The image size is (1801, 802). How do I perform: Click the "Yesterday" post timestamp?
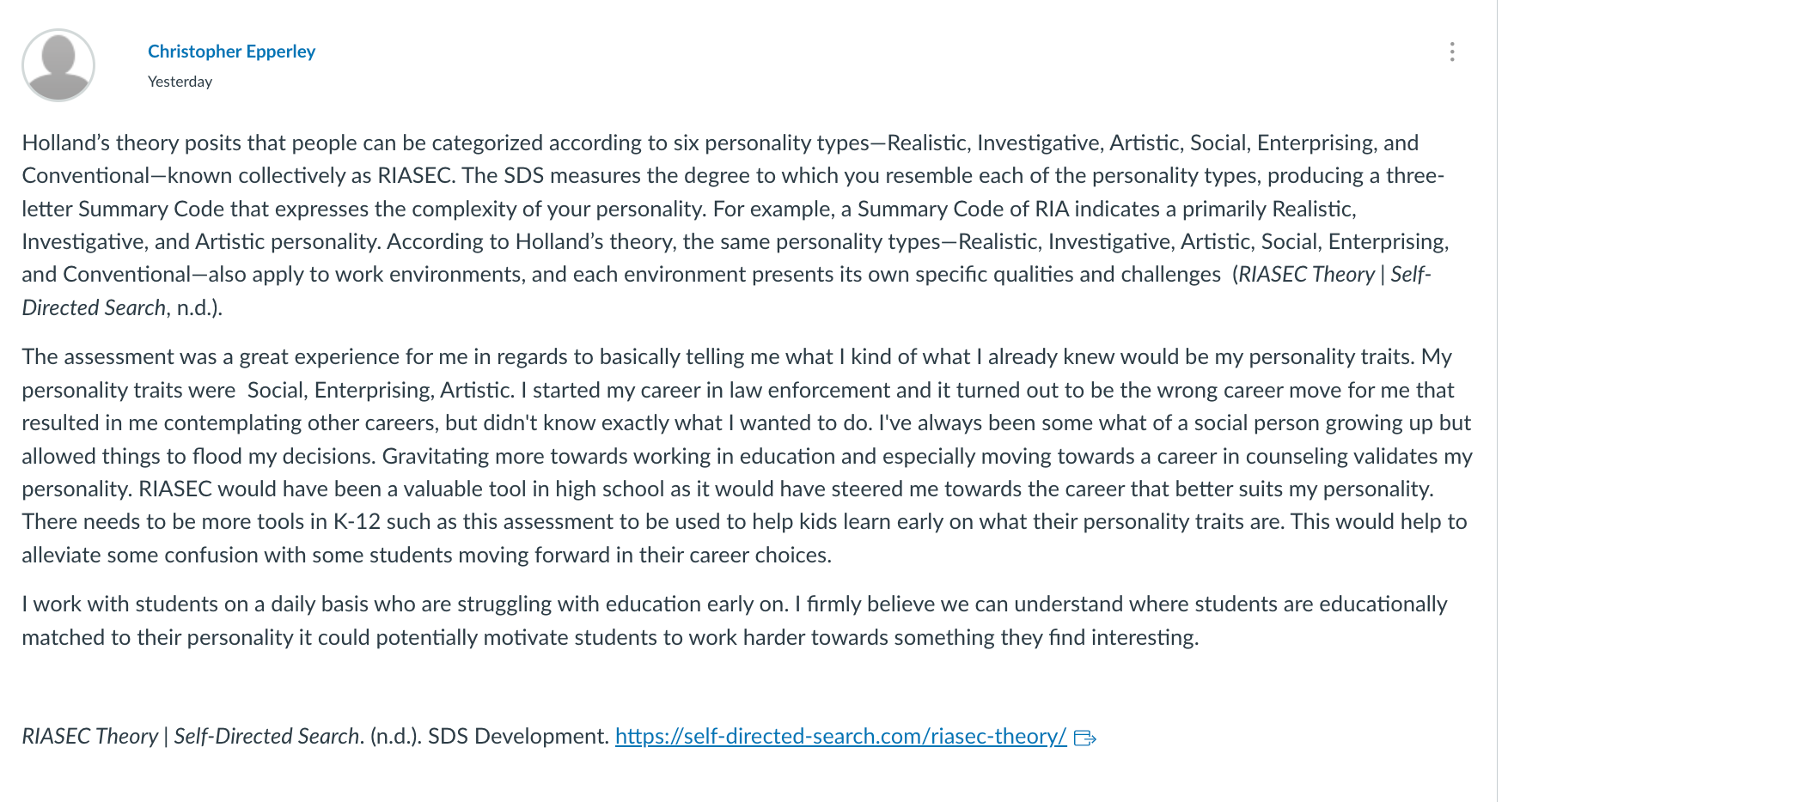click(180, 82)
